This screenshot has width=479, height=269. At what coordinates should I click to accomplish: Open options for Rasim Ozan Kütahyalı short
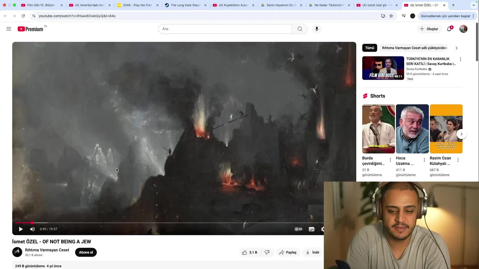[x=458, y=160]
